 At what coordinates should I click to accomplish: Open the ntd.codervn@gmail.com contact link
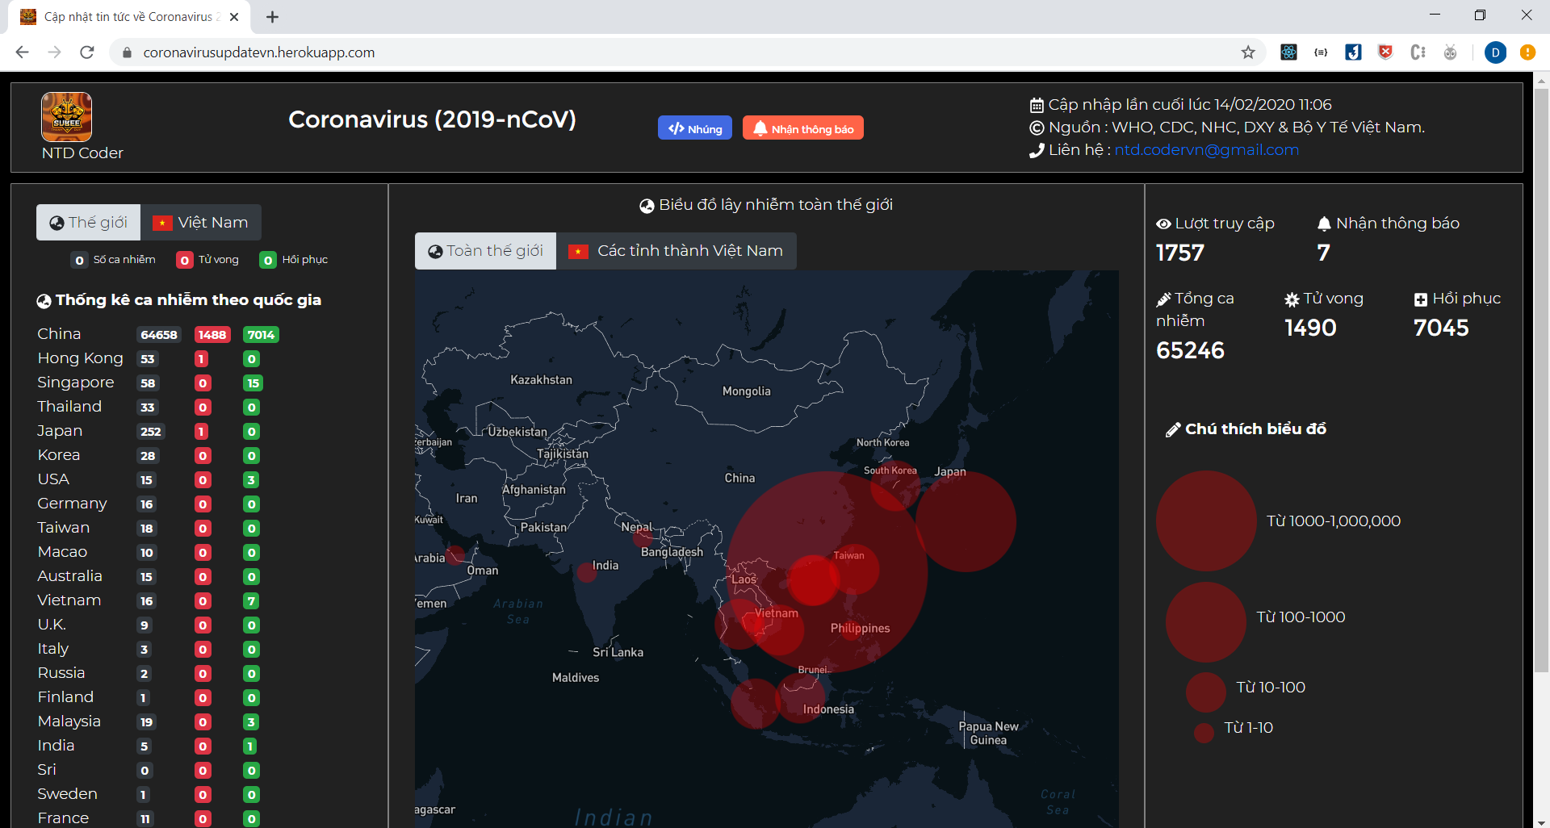[x=1206, y=150]
